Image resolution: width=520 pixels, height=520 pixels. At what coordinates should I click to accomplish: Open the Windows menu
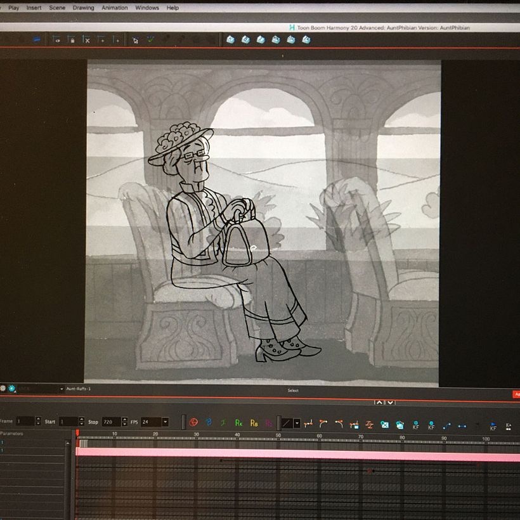147,8
